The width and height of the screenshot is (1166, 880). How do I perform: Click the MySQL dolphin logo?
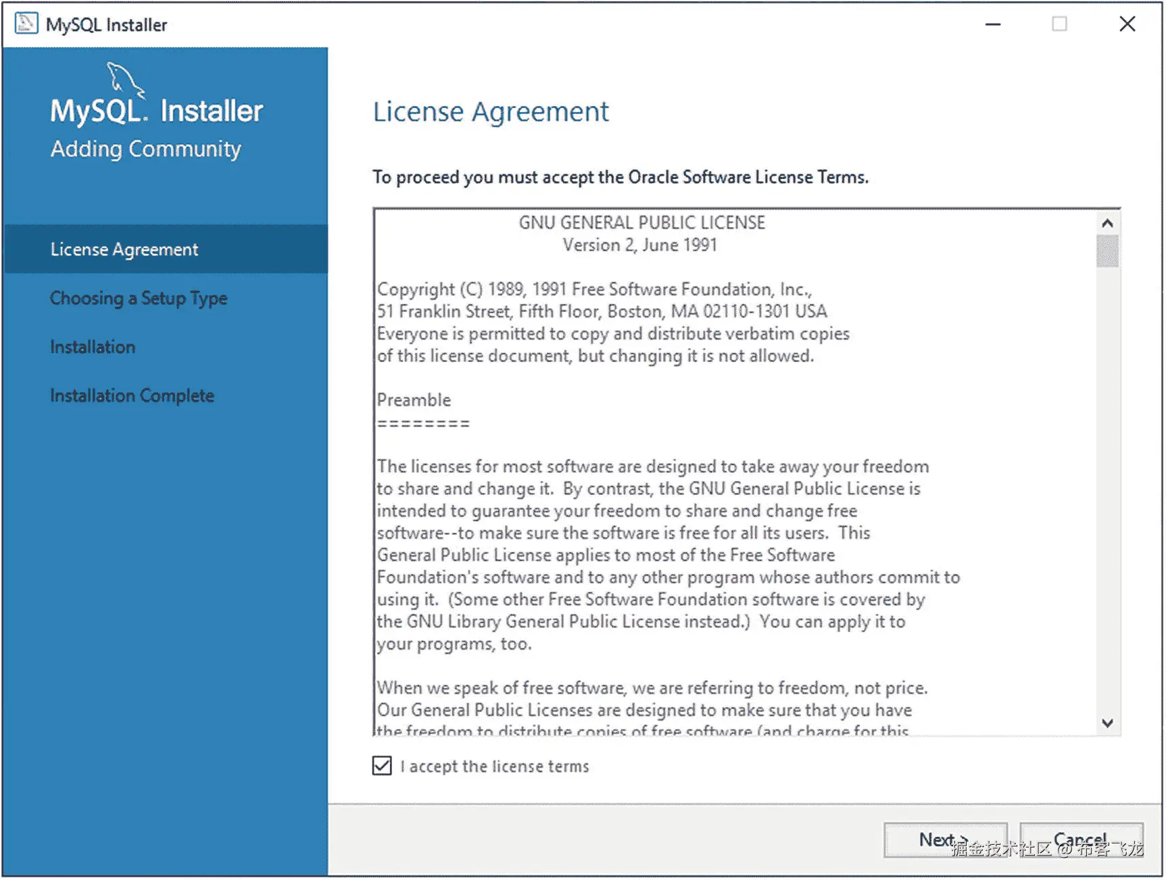[125, 79]
